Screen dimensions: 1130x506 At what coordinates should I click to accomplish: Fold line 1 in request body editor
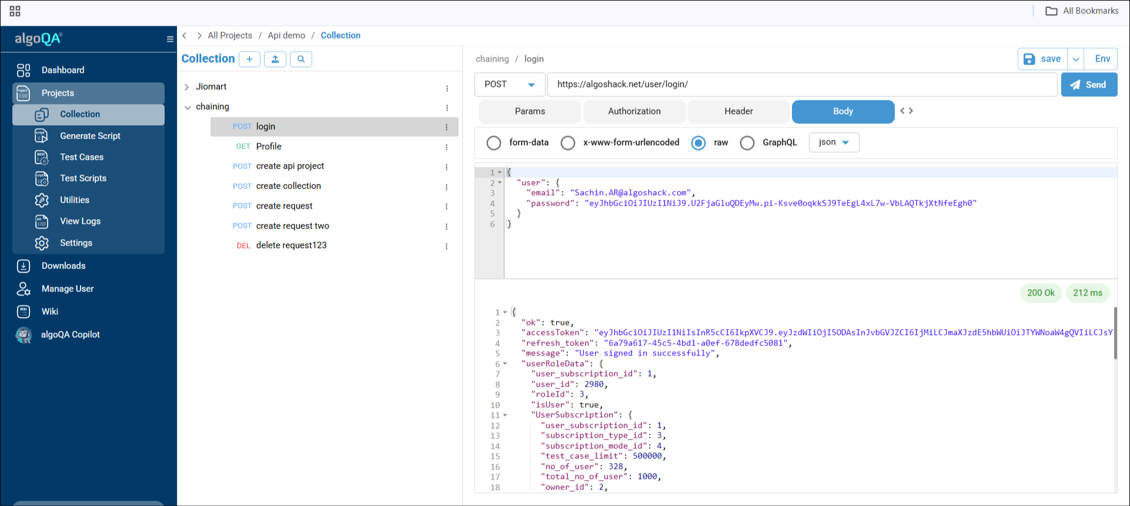tap(500, 173)
